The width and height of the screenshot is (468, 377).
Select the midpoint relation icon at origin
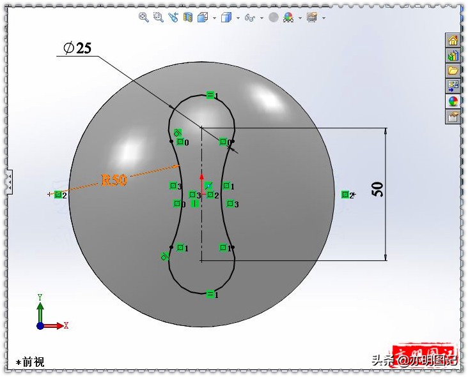(208, 186)
